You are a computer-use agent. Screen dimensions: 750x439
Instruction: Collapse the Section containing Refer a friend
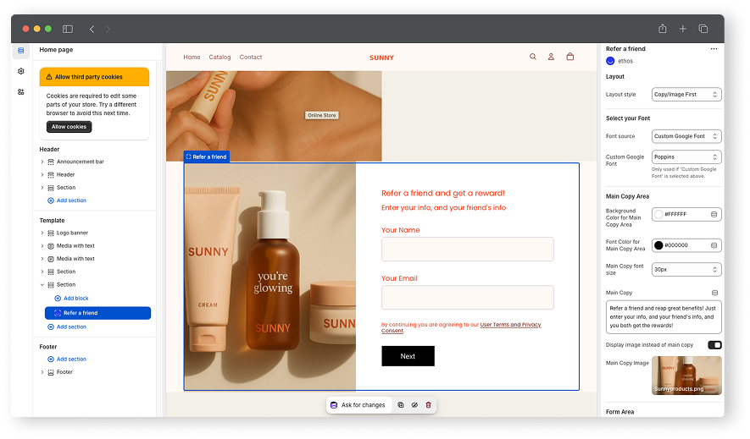[42, 285]
